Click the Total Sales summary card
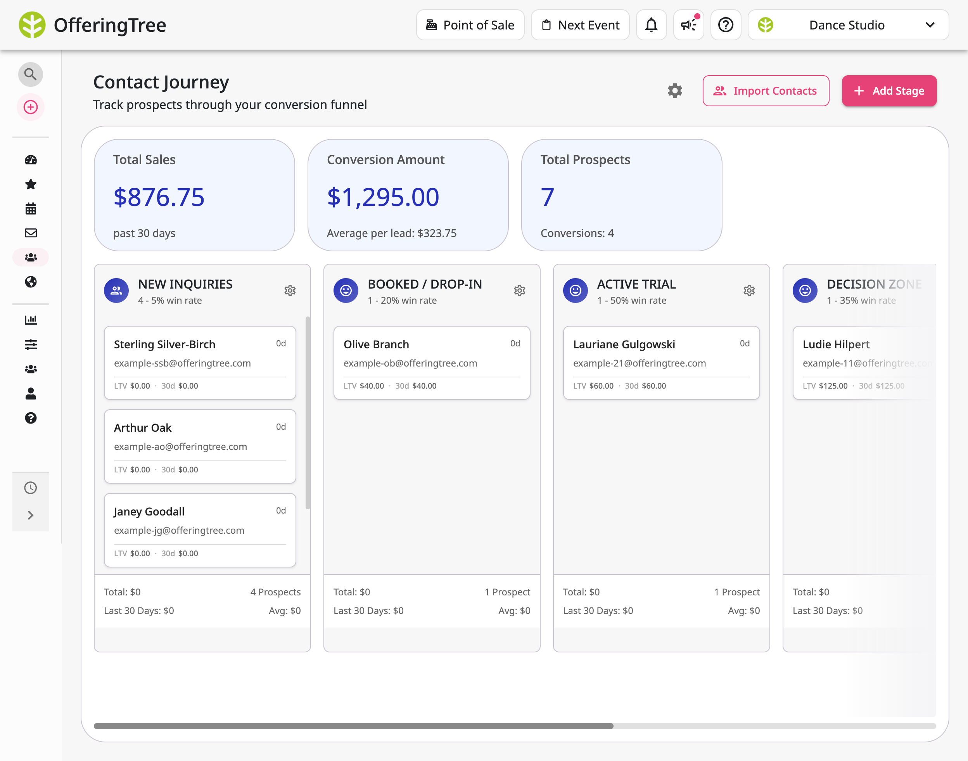The image size is (968, 761). pyautogui.click(x=194, y=195)
